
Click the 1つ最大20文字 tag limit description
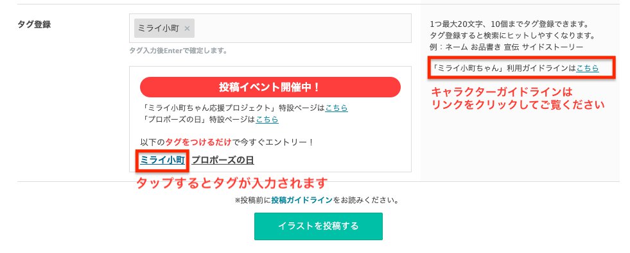(x=509, y=24)
